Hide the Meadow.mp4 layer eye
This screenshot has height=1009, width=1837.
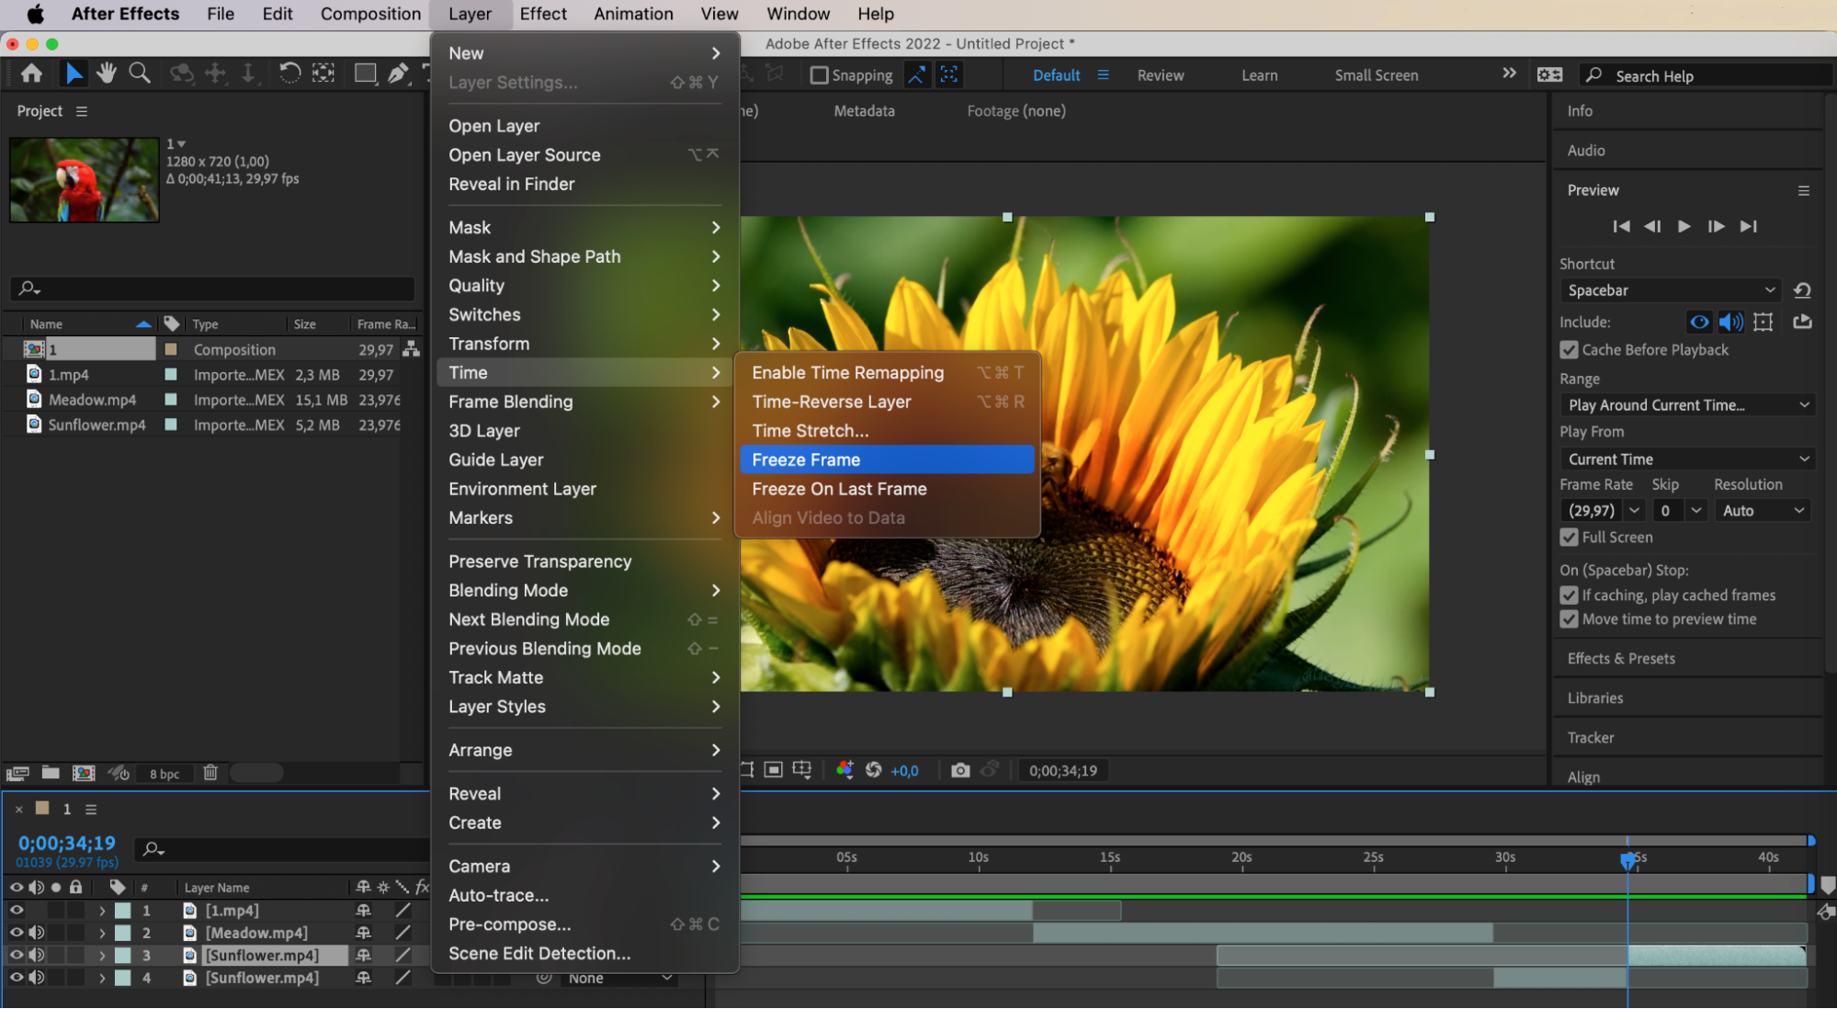click(17, 933)
